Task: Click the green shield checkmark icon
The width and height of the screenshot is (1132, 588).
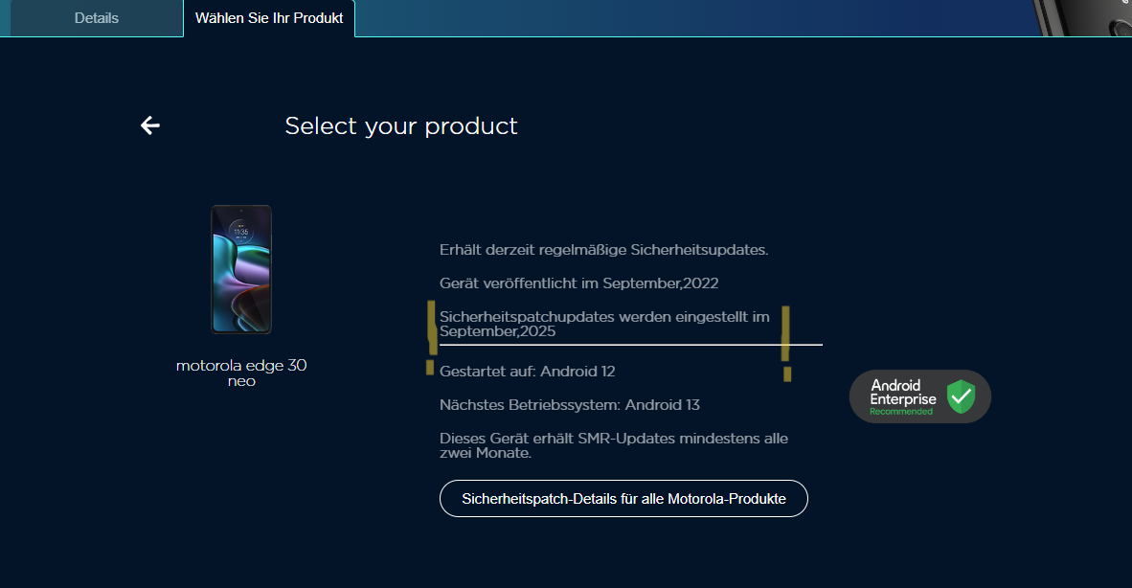Action: [961, 396]
